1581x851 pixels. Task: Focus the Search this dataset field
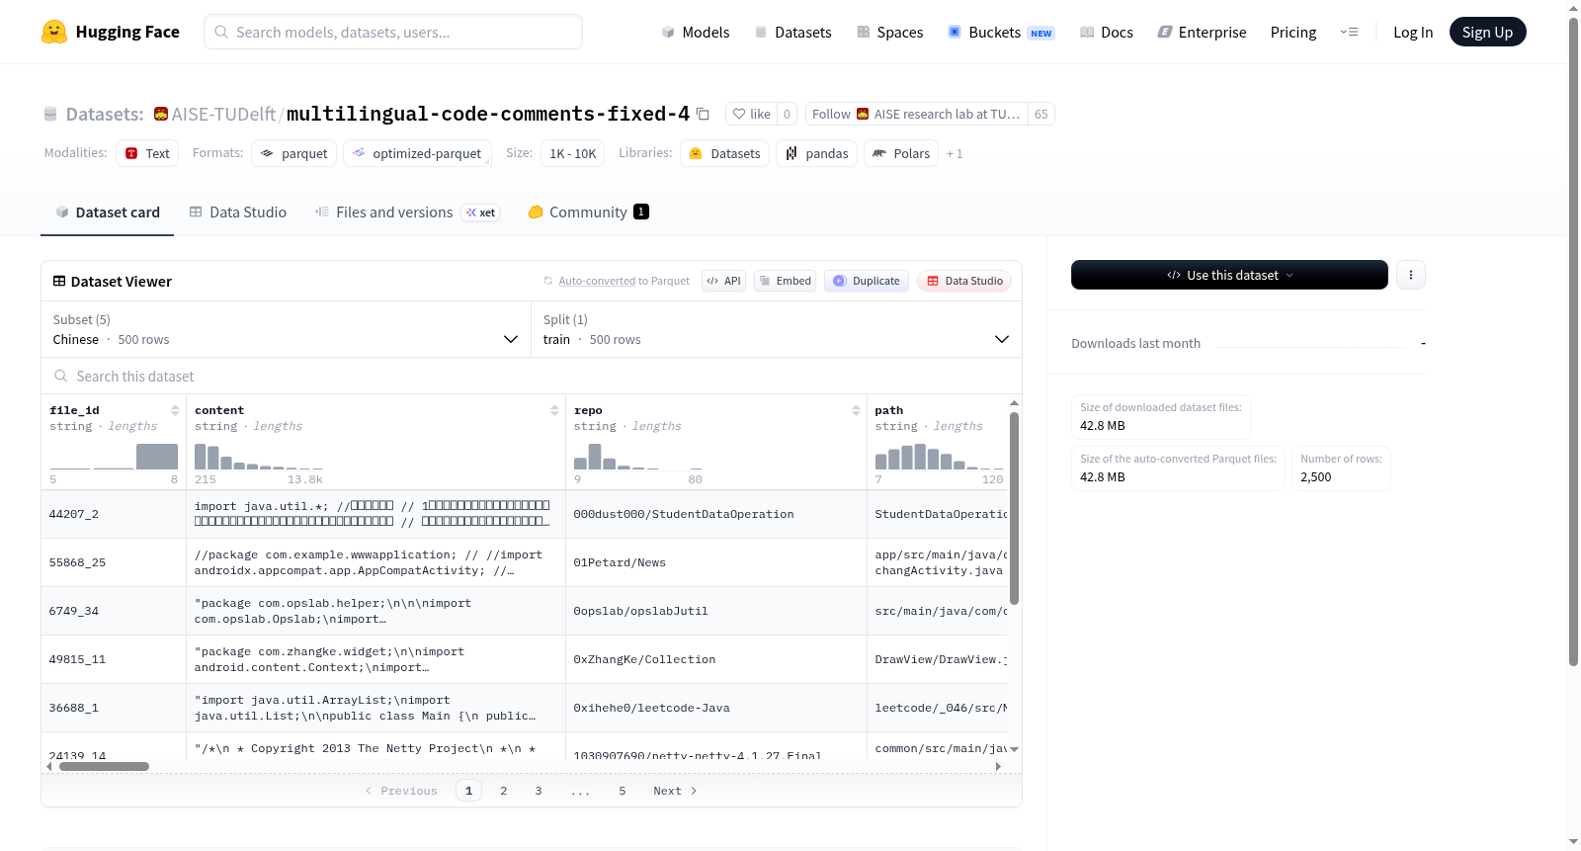click(x=534, y=376)
